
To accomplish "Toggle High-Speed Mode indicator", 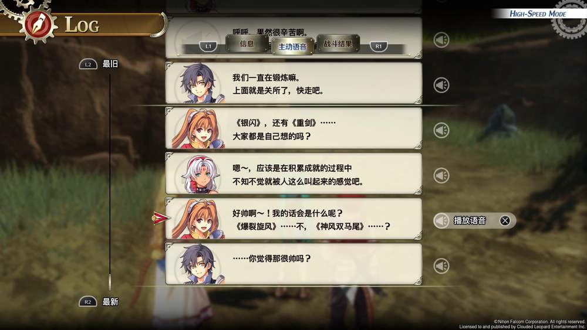I will point(537,14).
